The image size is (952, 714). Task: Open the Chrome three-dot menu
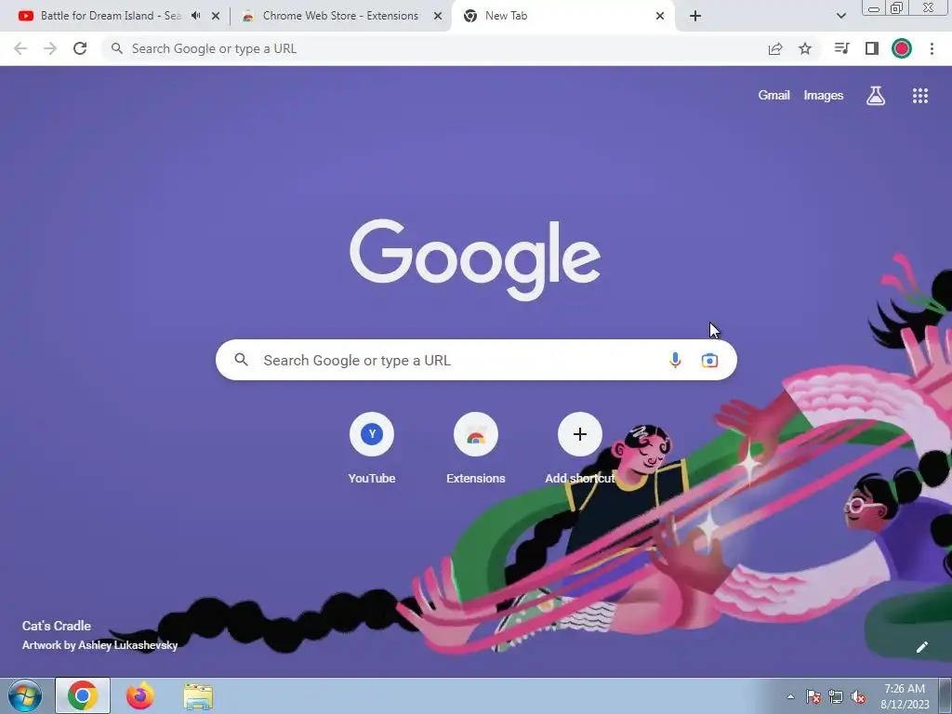[x=932, y=48]
